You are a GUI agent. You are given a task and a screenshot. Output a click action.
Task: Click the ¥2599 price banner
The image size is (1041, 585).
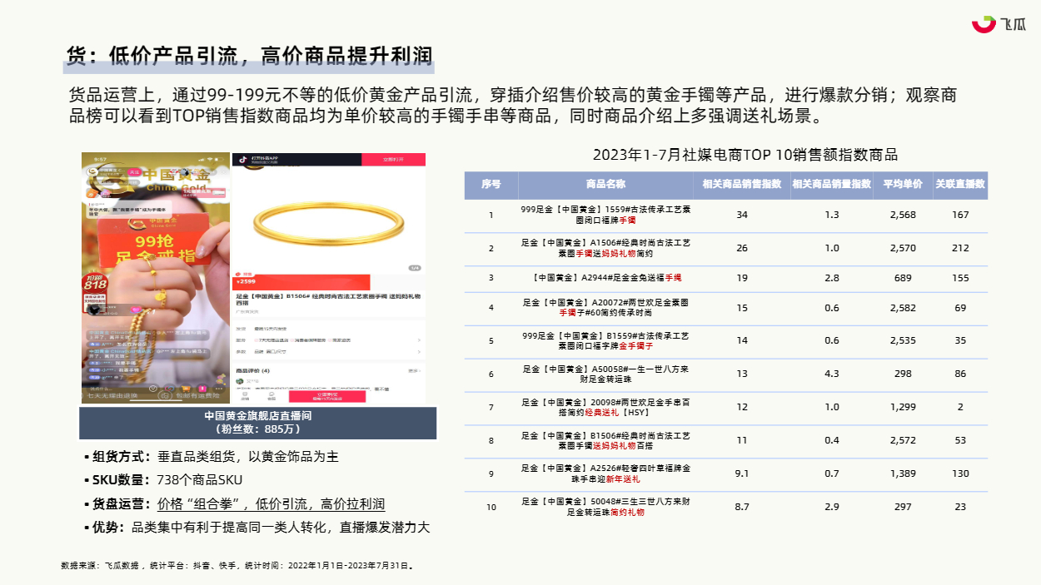(301, 282)
